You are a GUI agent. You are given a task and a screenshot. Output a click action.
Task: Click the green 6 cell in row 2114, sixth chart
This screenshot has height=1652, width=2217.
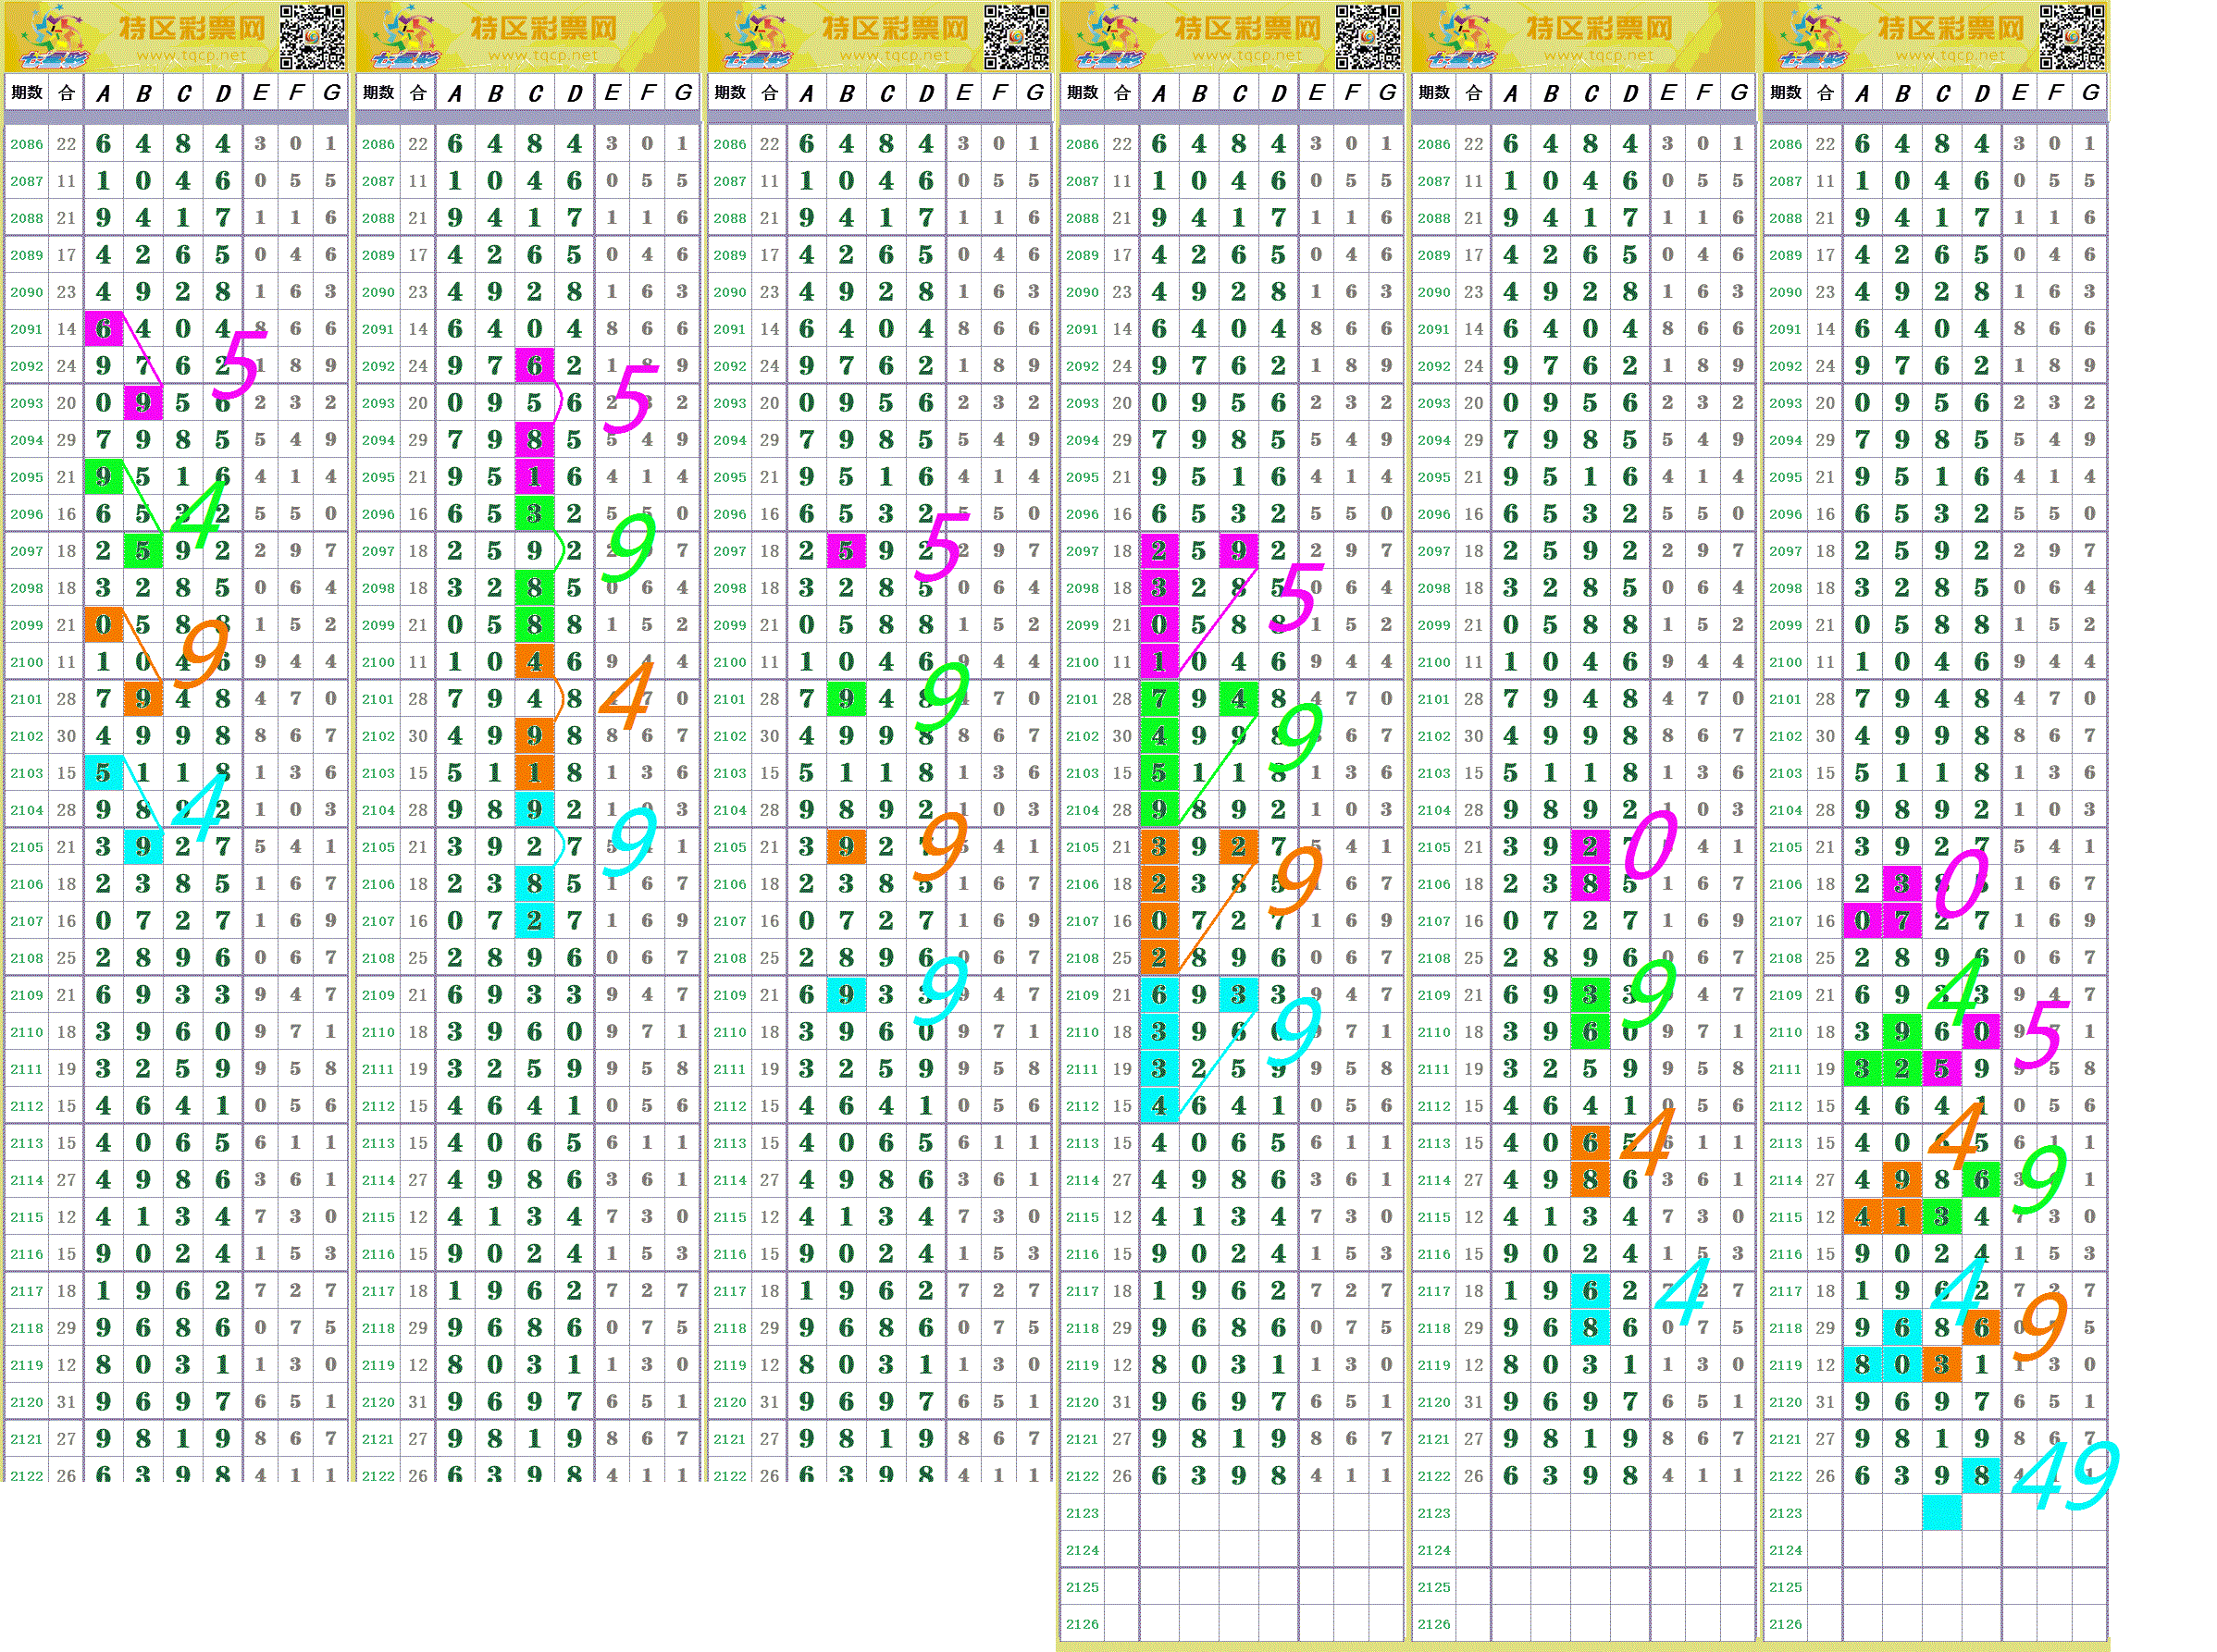[1982, 1179]
